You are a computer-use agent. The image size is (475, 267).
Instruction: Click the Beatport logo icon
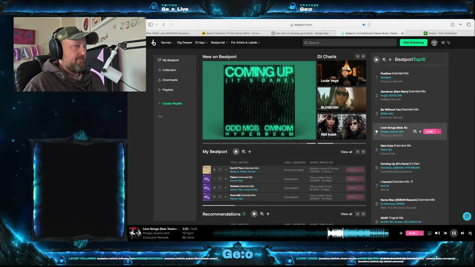[154, 43]
